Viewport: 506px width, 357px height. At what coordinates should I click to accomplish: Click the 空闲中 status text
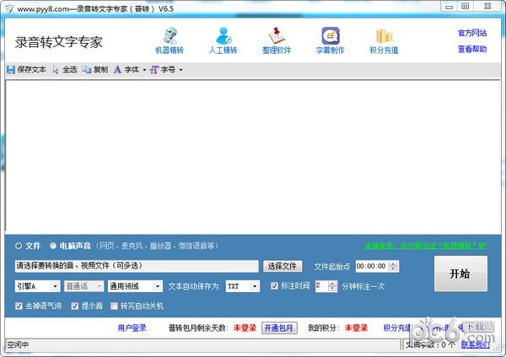18,344
